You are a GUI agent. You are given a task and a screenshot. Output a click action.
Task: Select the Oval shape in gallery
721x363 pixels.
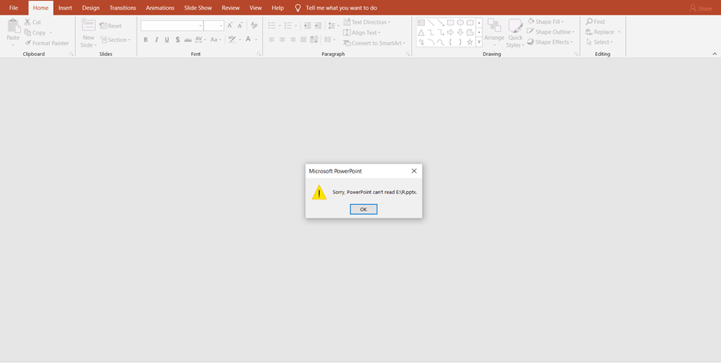(x=460, y=22)
